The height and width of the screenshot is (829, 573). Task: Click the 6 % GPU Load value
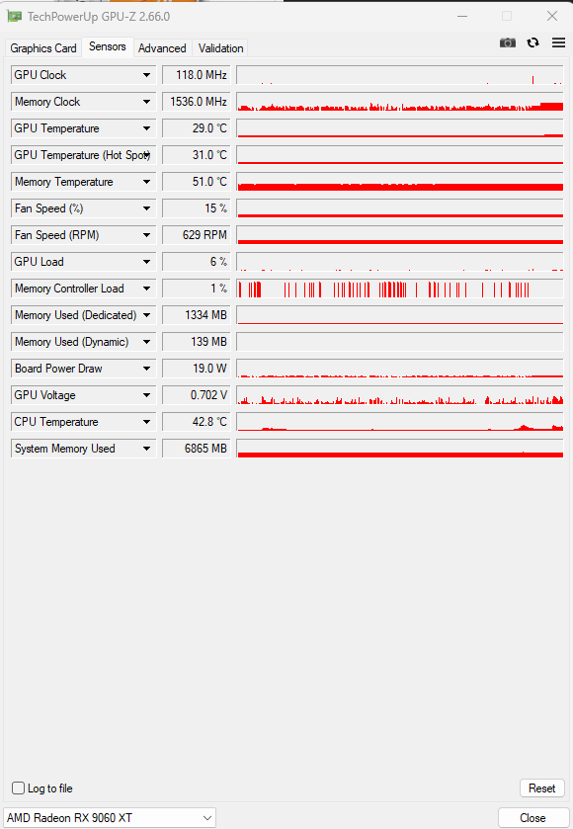[x=197, y=262]
